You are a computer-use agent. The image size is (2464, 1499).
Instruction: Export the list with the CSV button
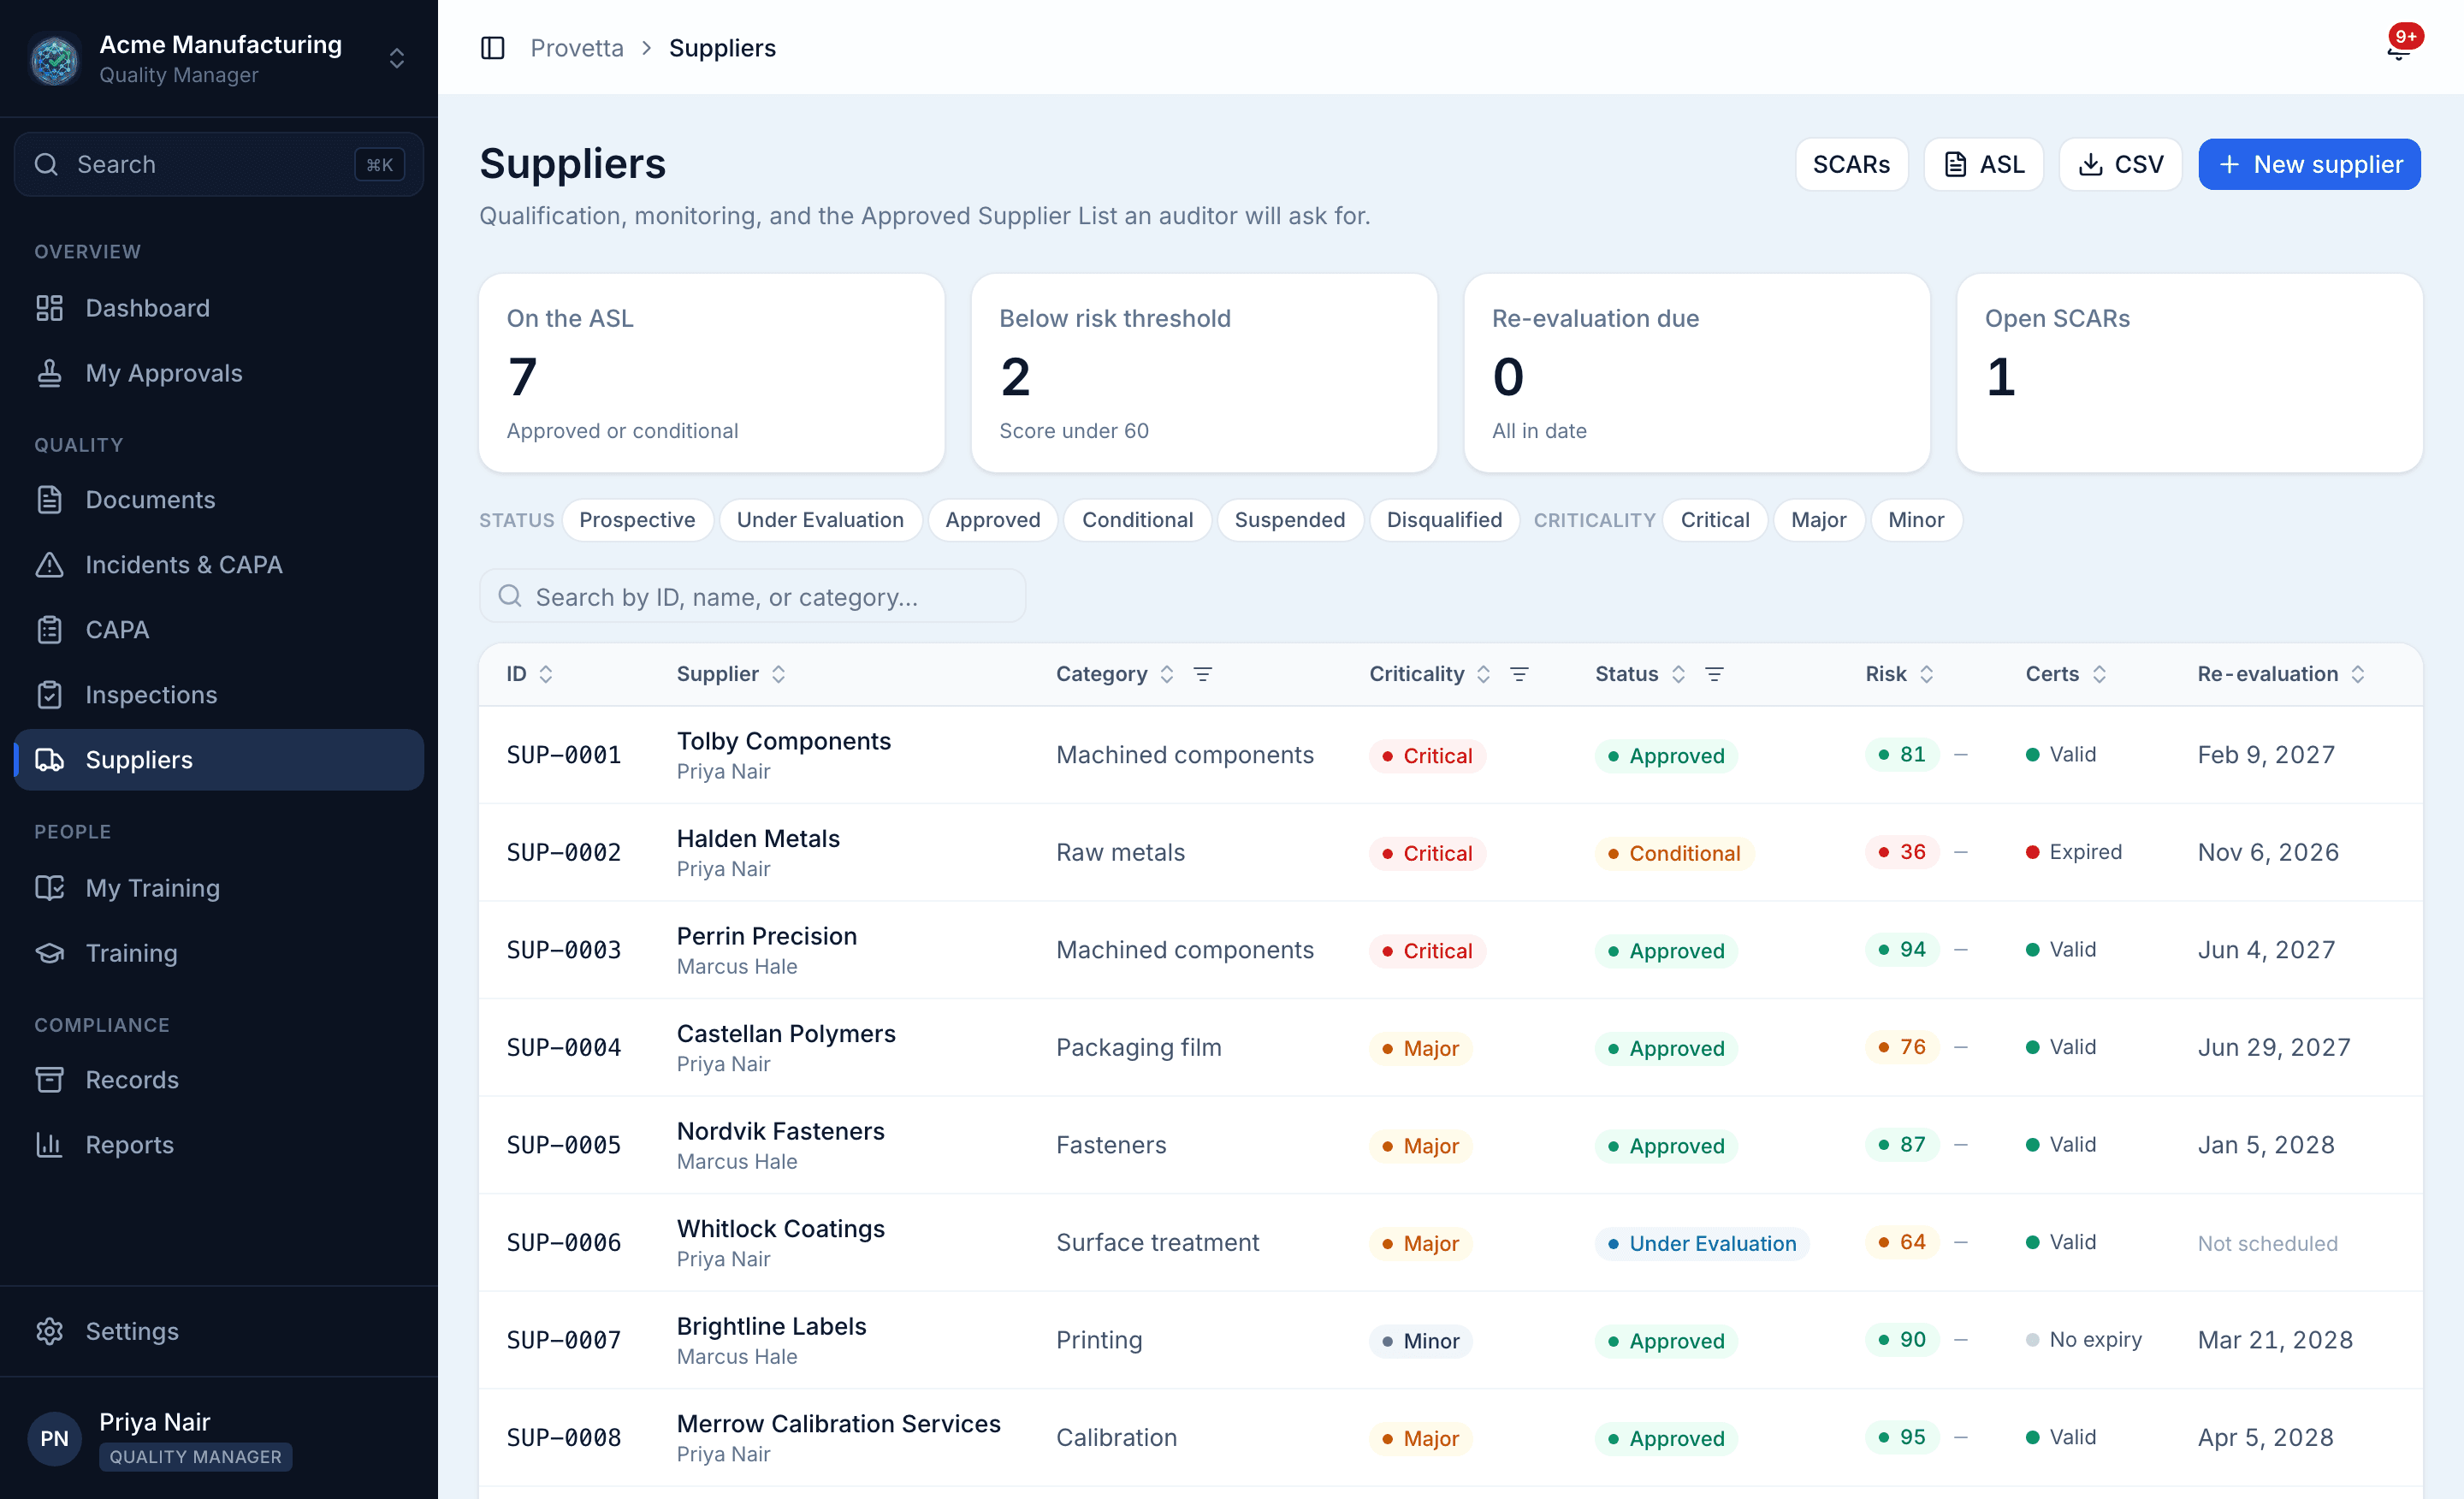2120,164
